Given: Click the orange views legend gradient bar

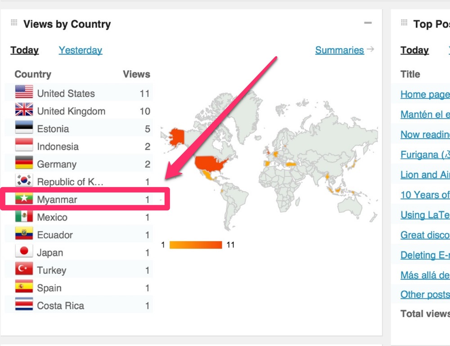Looking at the screenshot, I should click(x=196, y=245).
